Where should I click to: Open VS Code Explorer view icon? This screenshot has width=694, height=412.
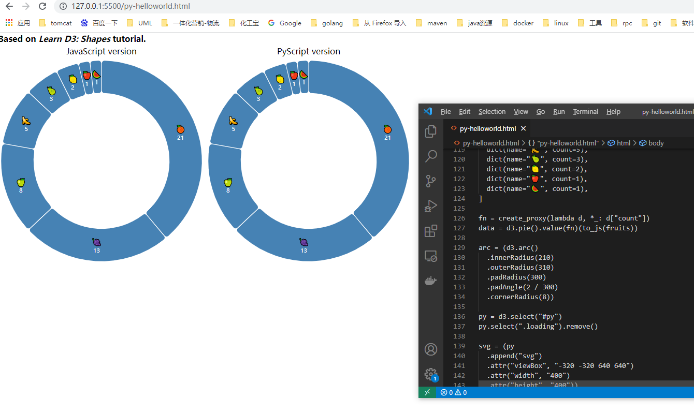pos(431,132)
